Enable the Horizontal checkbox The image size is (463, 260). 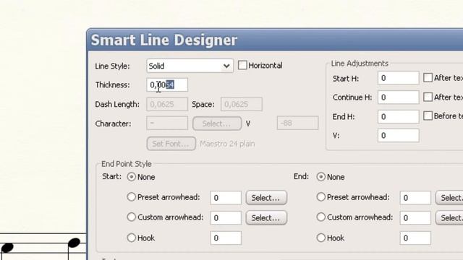pos(242,65)
